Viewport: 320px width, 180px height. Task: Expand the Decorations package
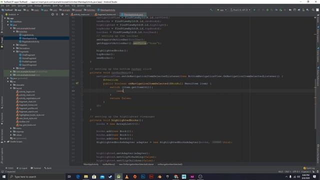(x=14, y=48)
